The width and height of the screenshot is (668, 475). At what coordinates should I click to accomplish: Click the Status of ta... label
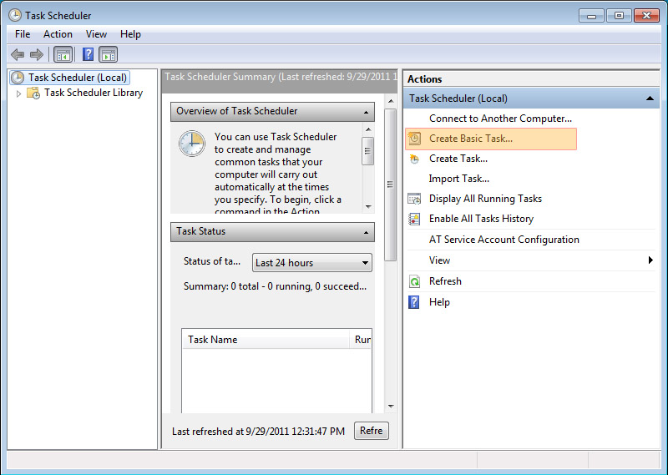(x=212, y=261)
